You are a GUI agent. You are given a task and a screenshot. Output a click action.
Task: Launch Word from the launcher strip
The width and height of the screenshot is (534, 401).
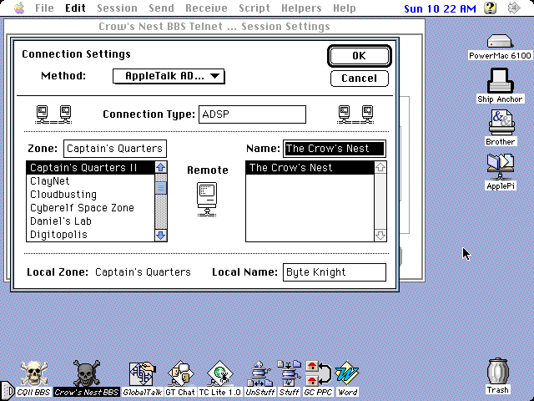pos(348,373)
